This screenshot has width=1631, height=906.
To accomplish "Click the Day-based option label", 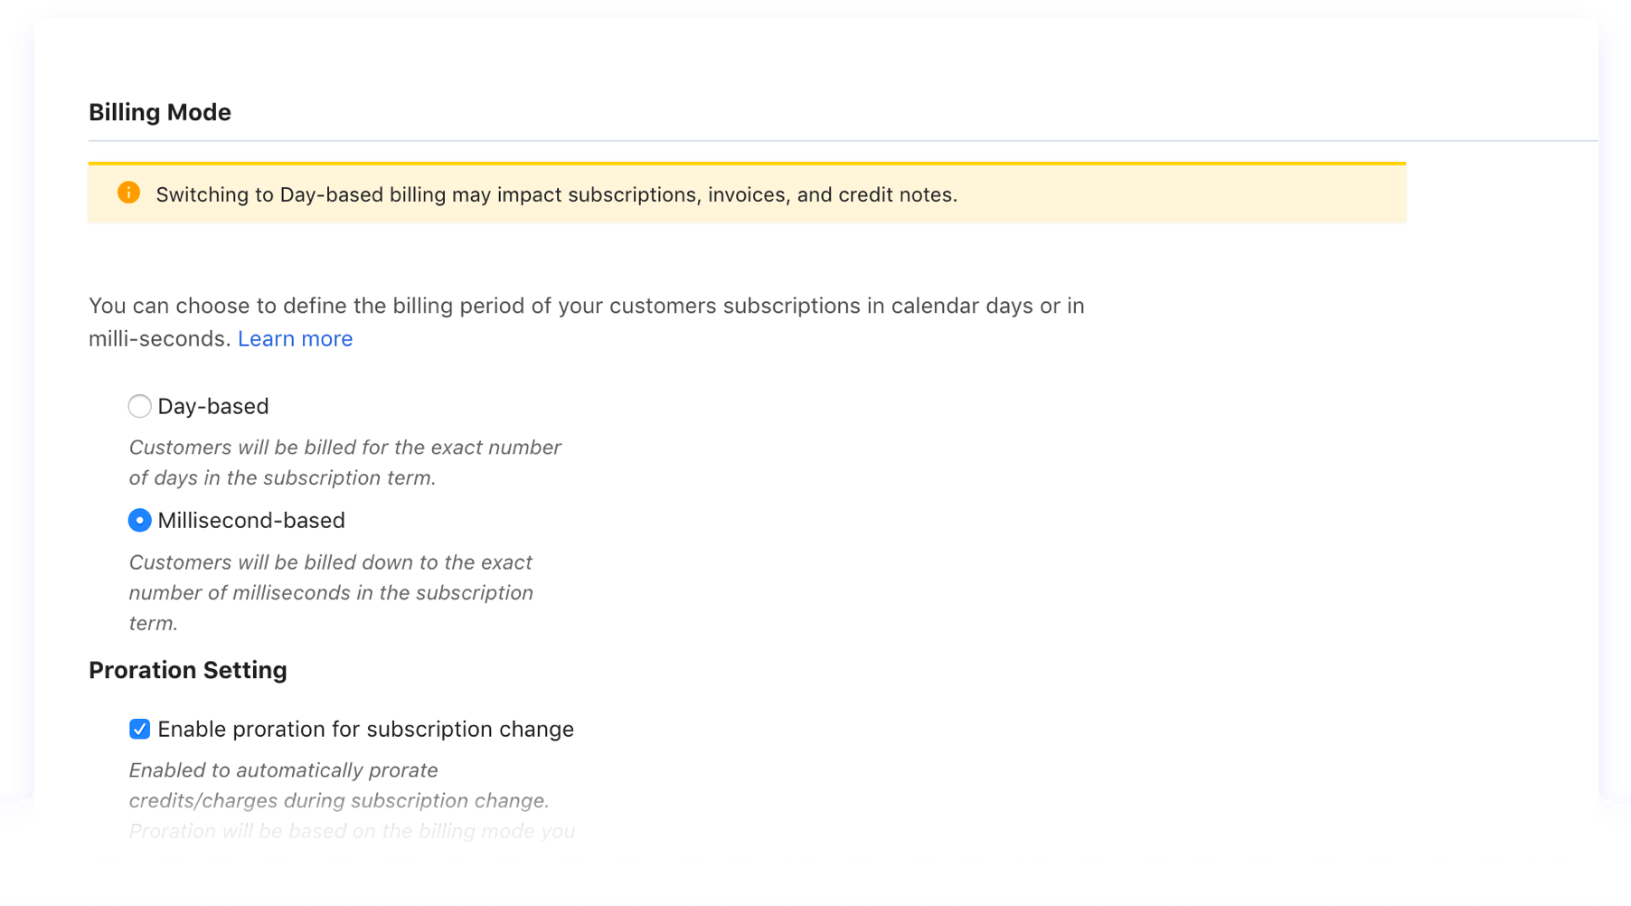I will 212,406.
